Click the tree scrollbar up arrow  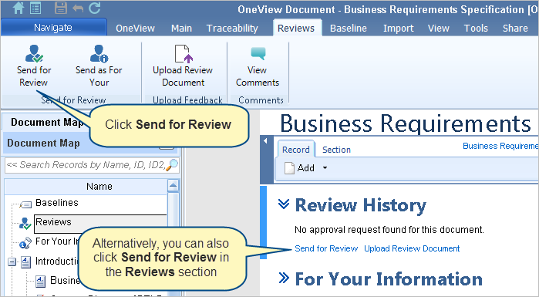click(x=173, y=186)
